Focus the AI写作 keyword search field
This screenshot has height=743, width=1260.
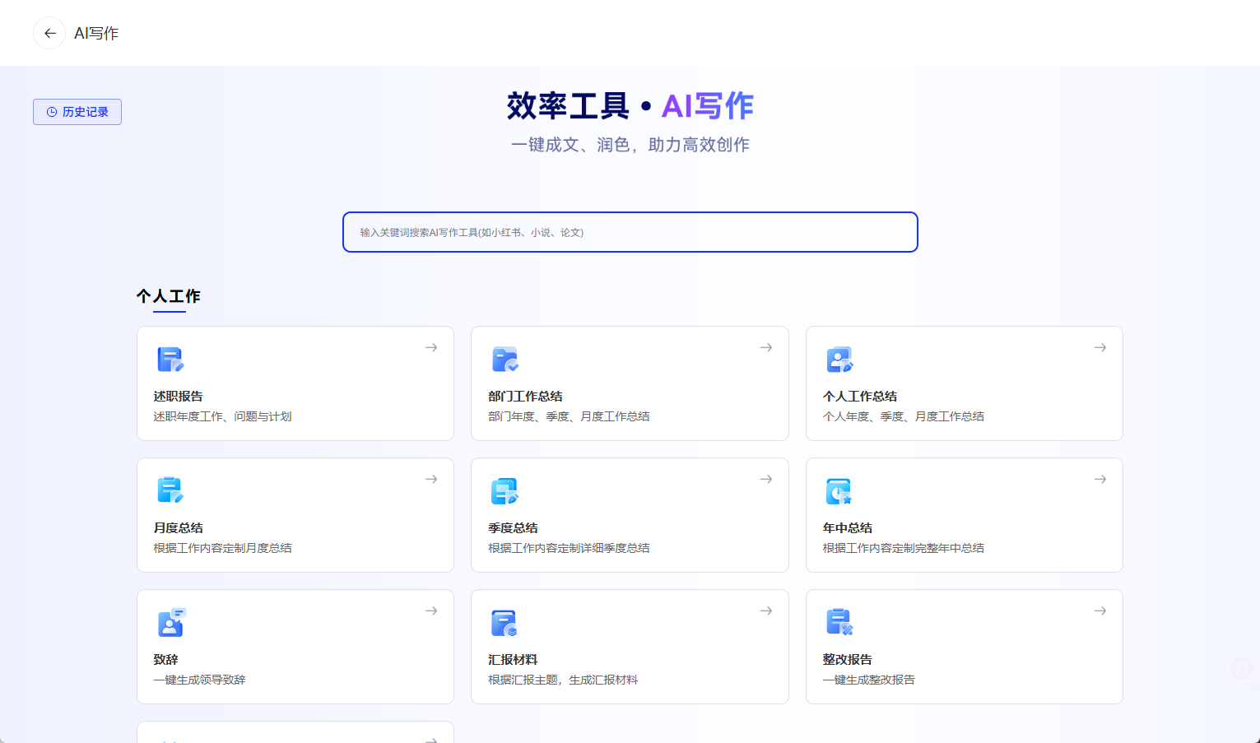(x=630, y=232)
